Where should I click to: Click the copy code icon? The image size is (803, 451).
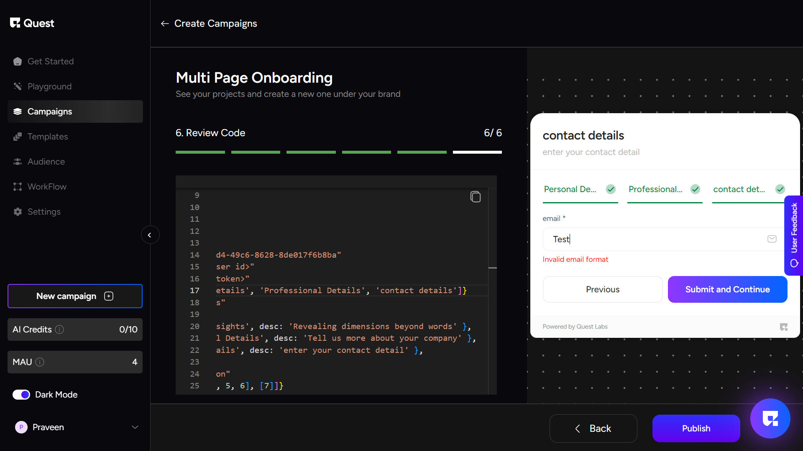[476, 197]
